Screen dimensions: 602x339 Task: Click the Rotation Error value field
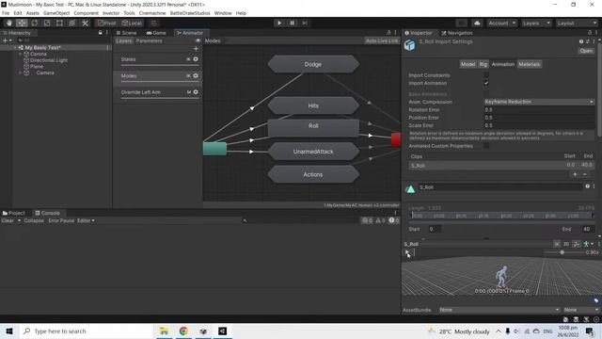click(539, 110)
